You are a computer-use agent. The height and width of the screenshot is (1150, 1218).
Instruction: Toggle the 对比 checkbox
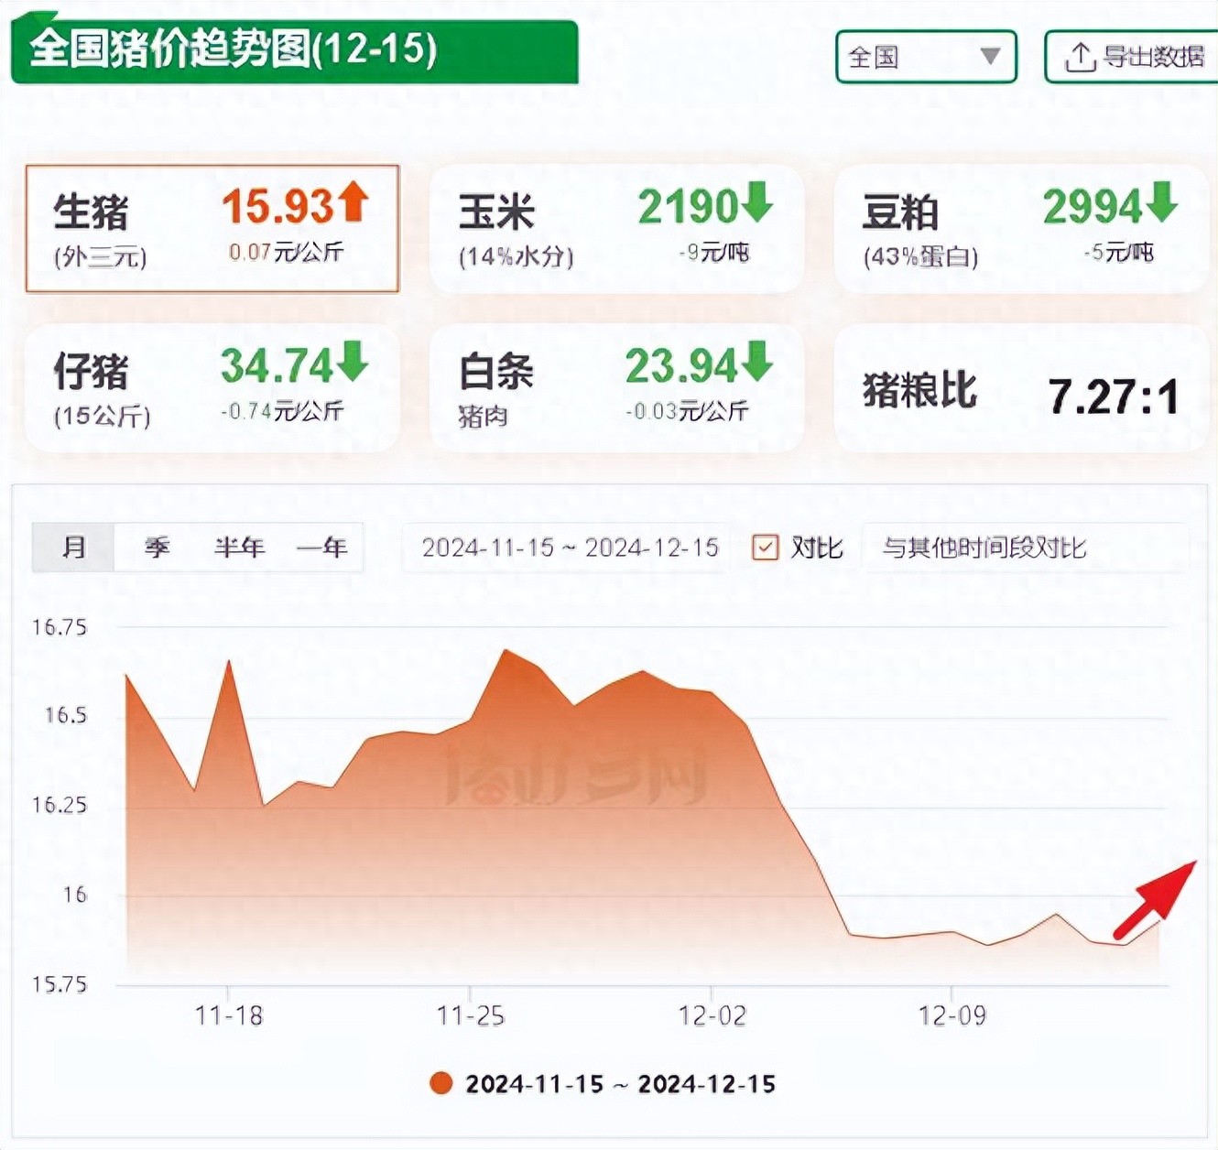765,548
